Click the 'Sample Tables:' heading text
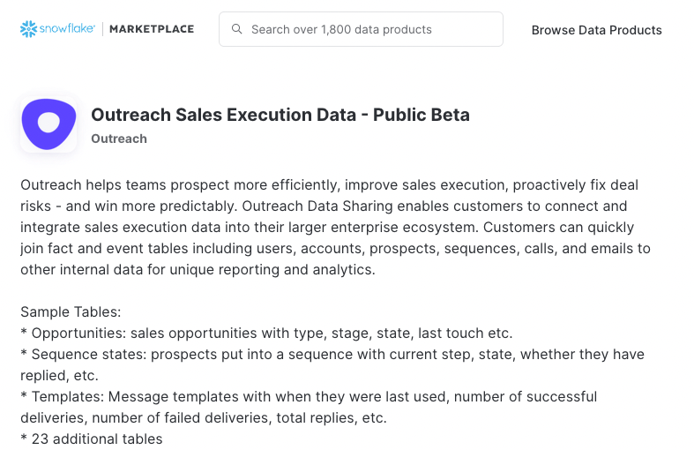The image size is (694, 450). (x=71, y=311)
